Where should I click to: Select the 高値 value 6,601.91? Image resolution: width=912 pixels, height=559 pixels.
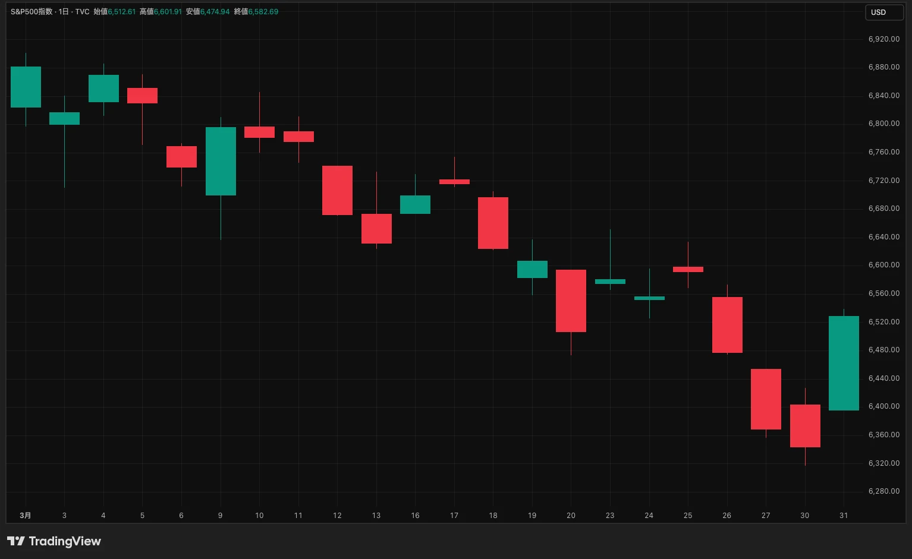(168, 12)
